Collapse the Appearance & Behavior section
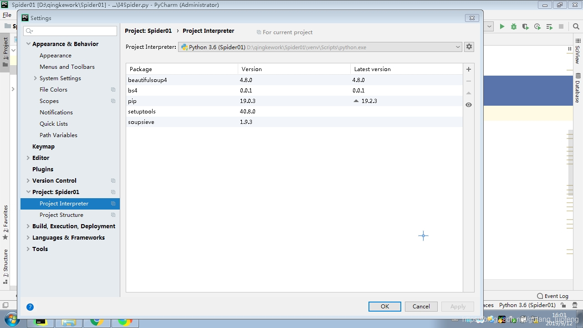The image size is (583, 328). tap(28, 44)
